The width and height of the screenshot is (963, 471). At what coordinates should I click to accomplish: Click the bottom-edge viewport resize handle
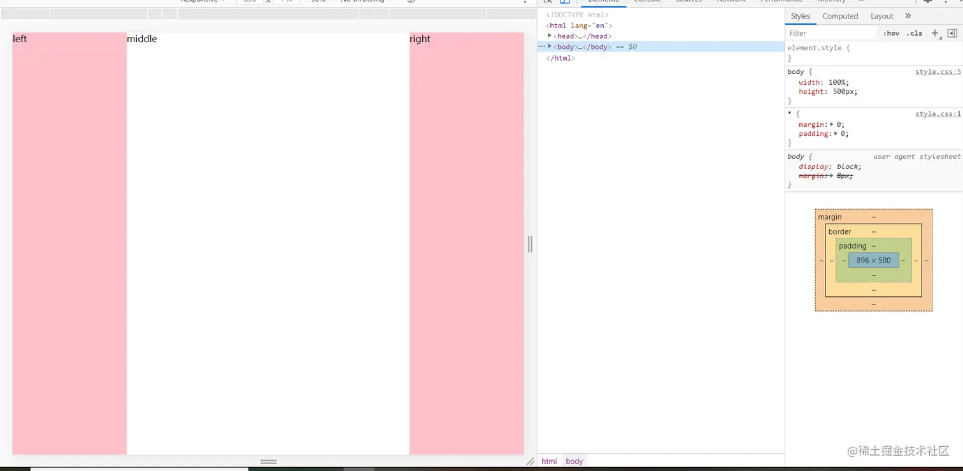(x=268, y=461)
